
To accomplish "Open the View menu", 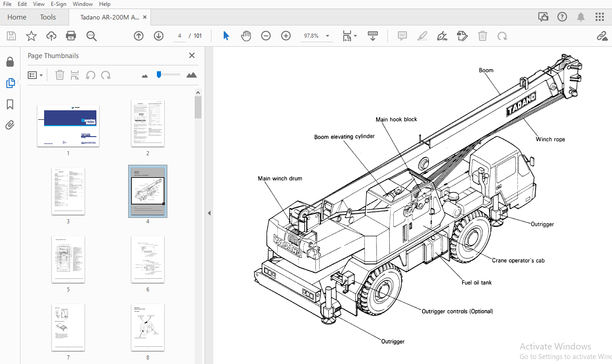I will (39, 4).
